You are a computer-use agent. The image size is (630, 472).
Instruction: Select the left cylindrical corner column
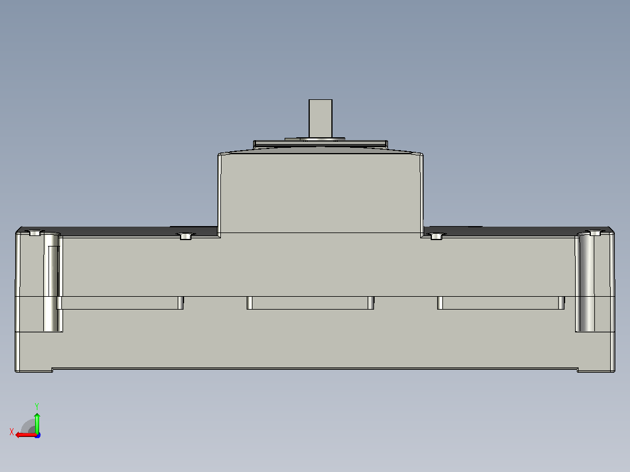(53, 282)
